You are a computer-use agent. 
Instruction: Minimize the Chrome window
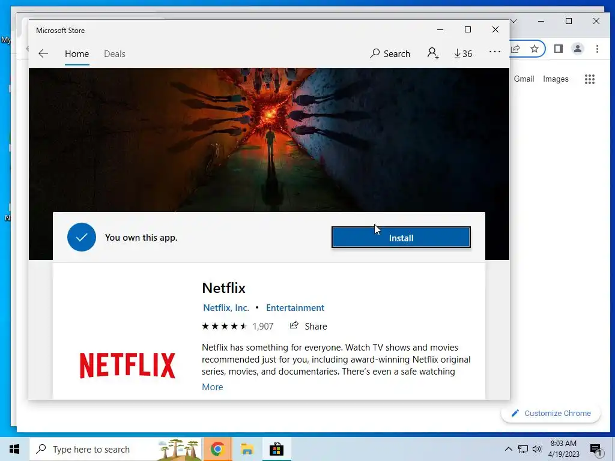click(x=541, y=21)
